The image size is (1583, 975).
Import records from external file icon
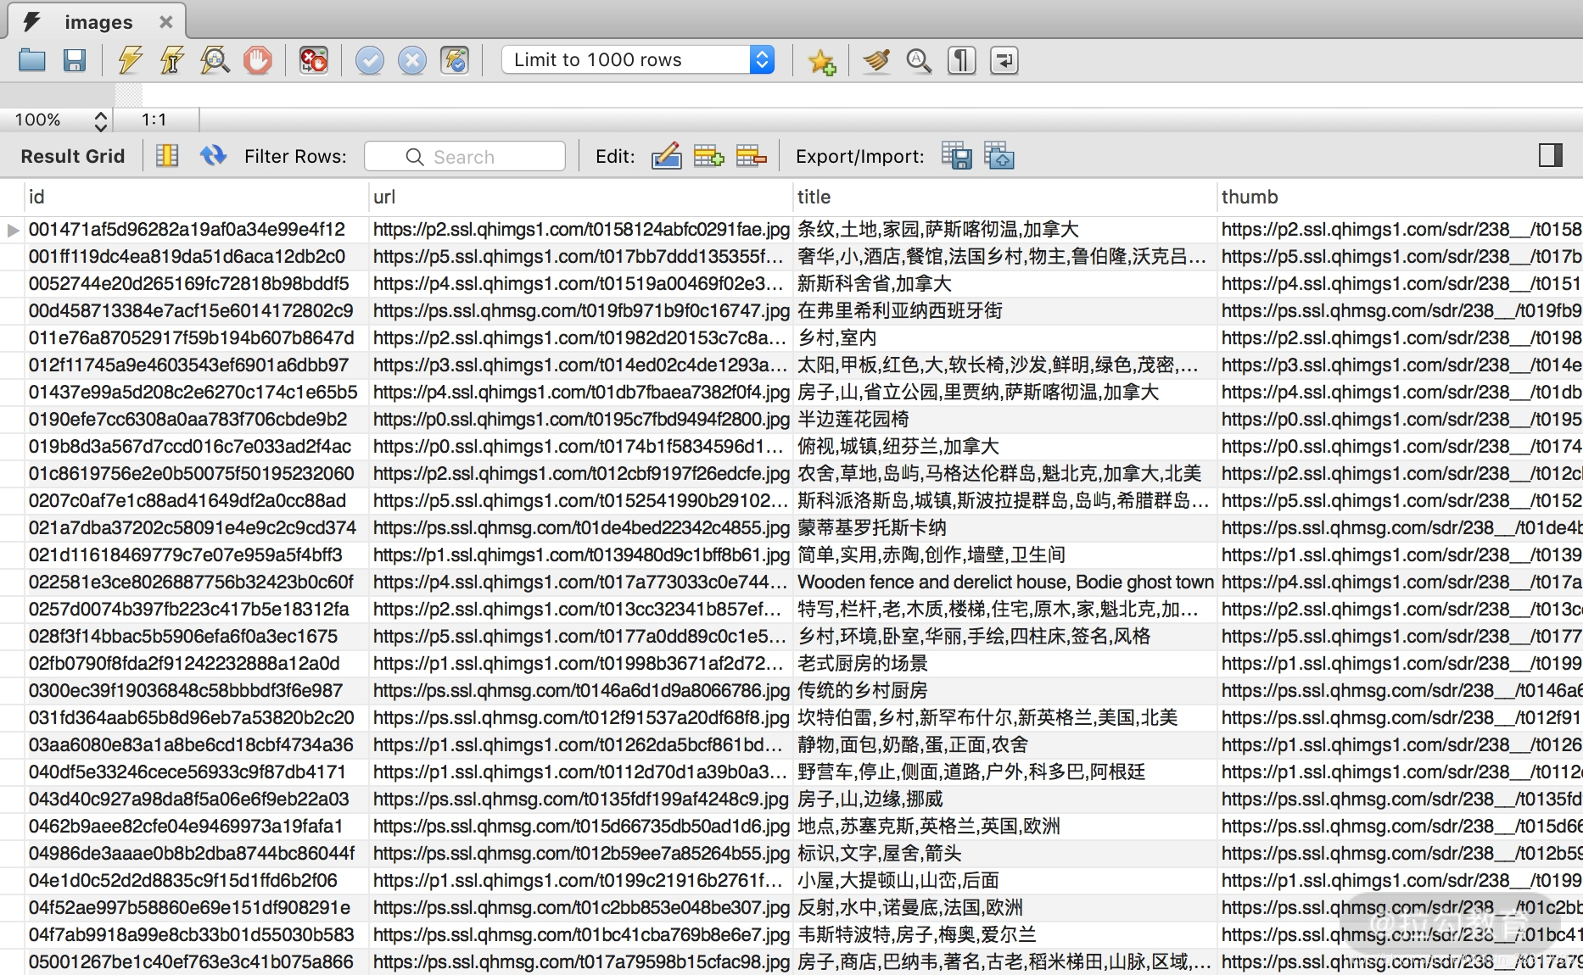999,156
